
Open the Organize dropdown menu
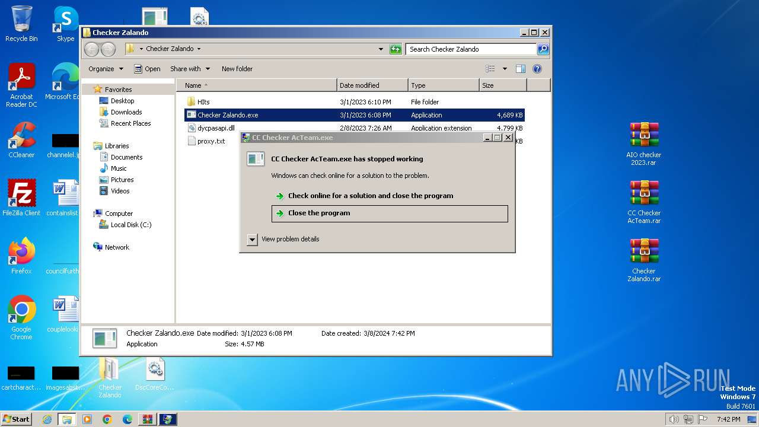point(106,69)
